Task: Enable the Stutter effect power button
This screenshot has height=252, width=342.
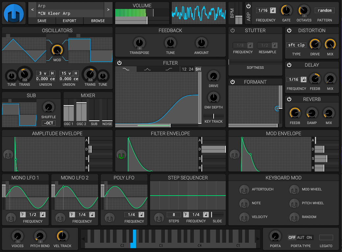Action: (232, 30)
